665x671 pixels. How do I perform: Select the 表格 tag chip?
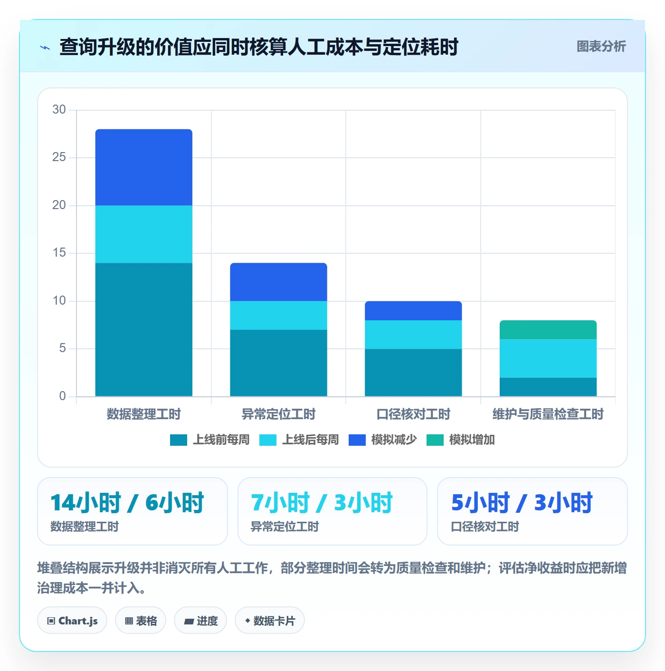[141, 621]
